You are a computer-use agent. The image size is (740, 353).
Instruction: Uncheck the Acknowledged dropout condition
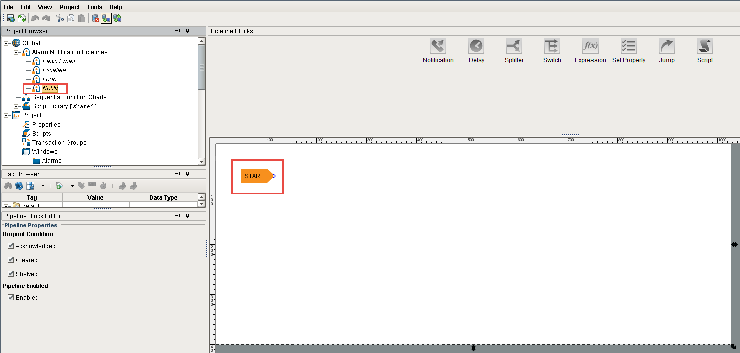tap(11, 246)
